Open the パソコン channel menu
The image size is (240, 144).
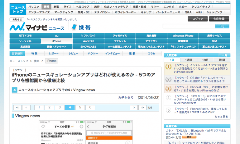(34, 7)
